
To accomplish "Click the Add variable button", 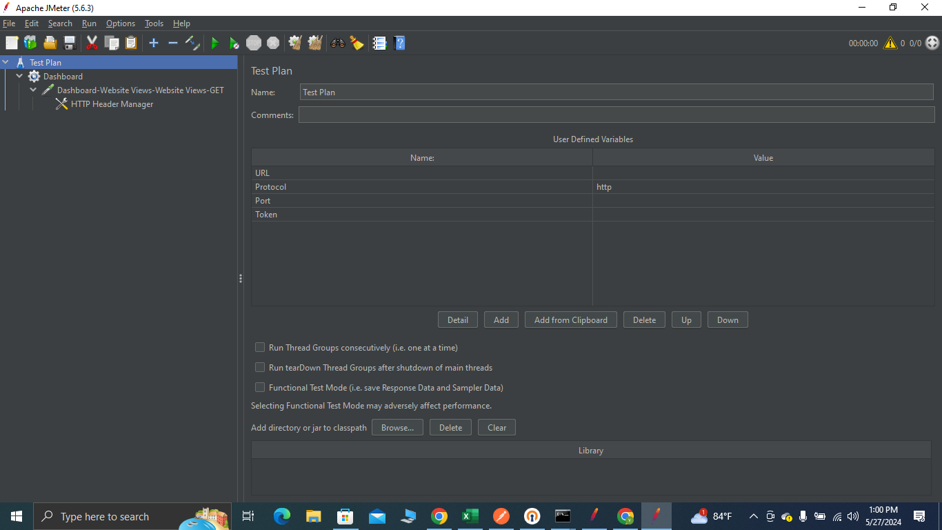I will [x=501, y=320].
